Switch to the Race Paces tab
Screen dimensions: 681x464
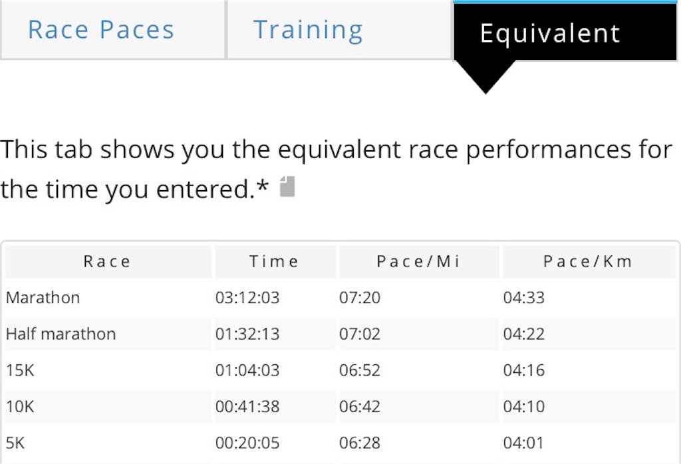pyautogui.click(x=113, y=29)
